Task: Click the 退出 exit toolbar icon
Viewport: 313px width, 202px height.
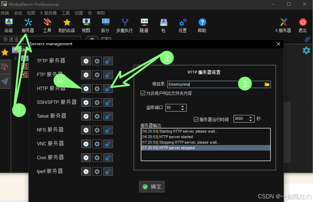Action: [303, 25]
